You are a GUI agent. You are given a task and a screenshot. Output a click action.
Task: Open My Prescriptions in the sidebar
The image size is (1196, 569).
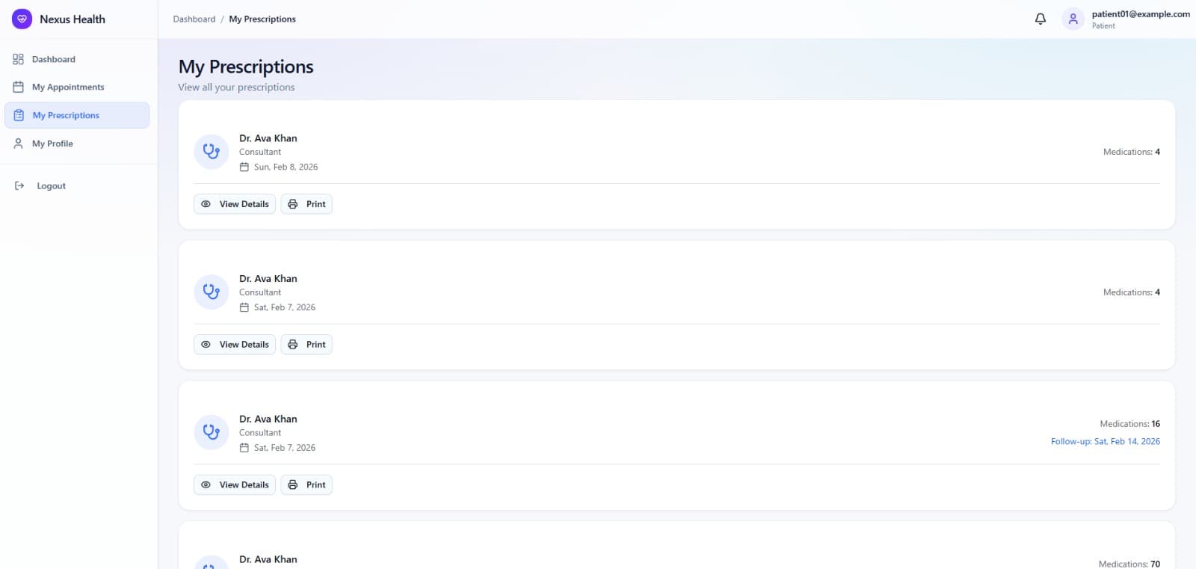pos(66,116)
